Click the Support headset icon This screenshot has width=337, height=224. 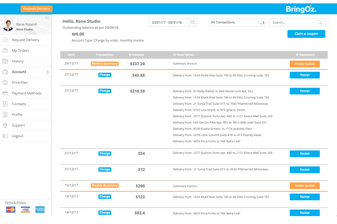pyautogui.click(x=5, y=125)
